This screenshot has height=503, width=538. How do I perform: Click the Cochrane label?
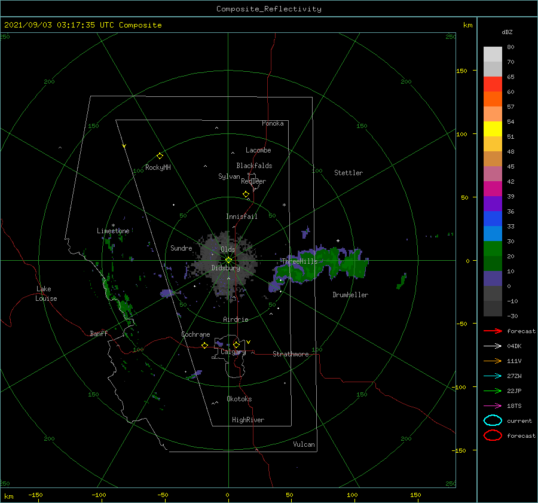pyautogui.click(x=195, y=334)
